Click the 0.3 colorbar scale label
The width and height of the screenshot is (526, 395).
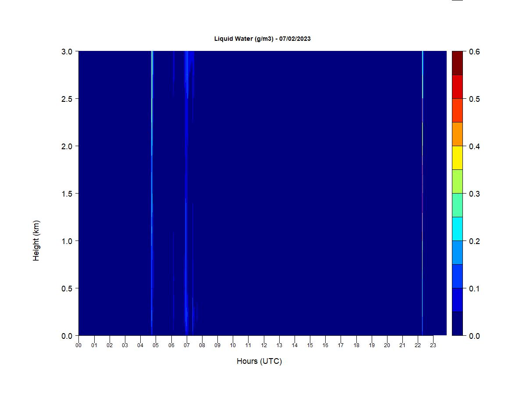coord(474,194)
